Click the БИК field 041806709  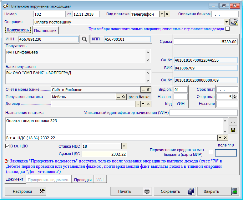[206, 68]
